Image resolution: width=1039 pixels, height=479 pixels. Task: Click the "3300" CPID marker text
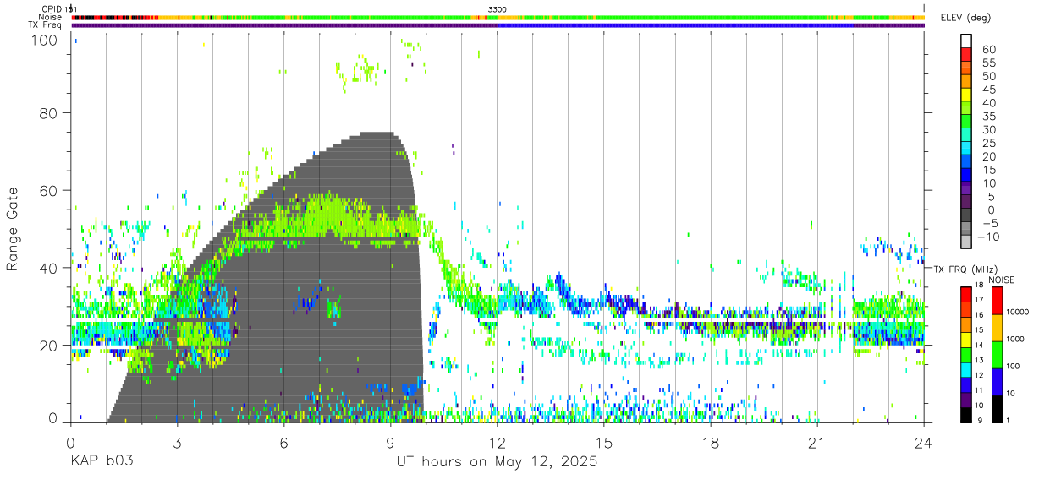pos(498,9)
